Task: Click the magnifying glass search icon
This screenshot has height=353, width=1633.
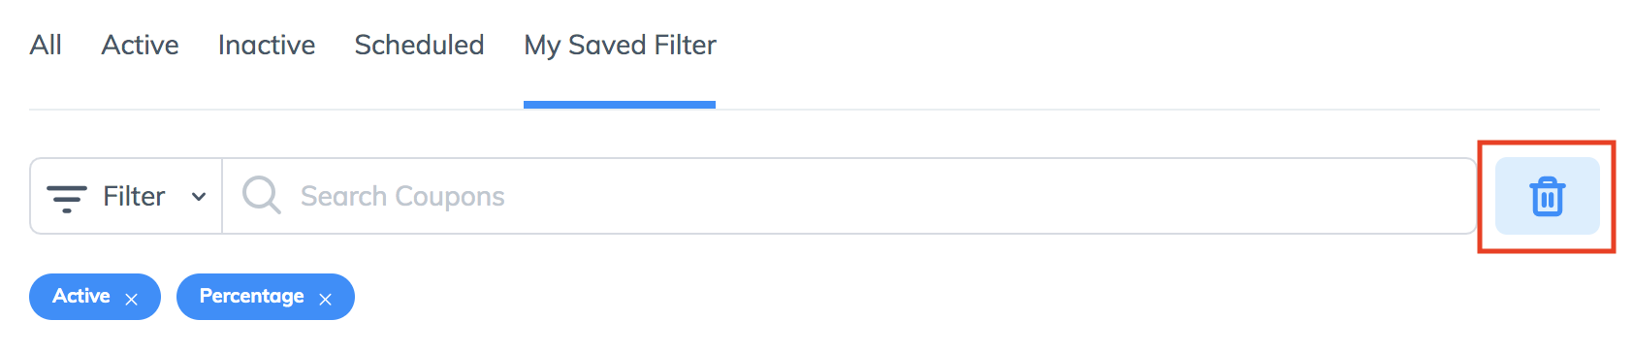Action: 261,195
